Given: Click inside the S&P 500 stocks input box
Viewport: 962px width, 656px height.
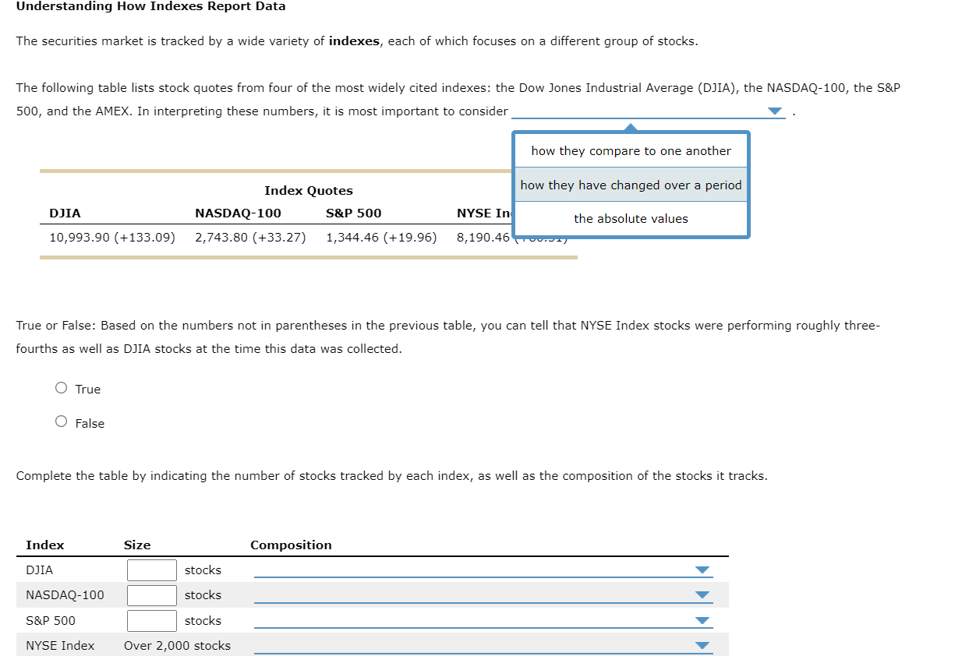Looking at the screenshot, I should pos(151,620).
